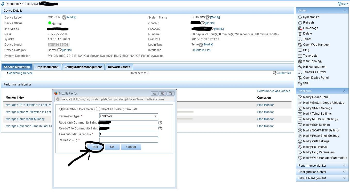This screenshot has height=195, width=350.
Task: Start the Traceroute action
Action: pos(310,56)
